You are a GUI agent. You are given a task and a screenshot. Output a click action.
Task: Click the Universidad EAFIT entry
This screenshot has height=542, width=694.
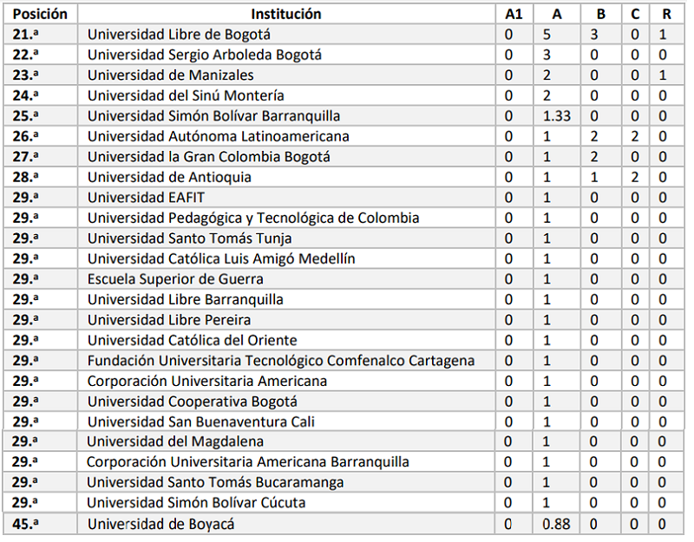(146, 197)
